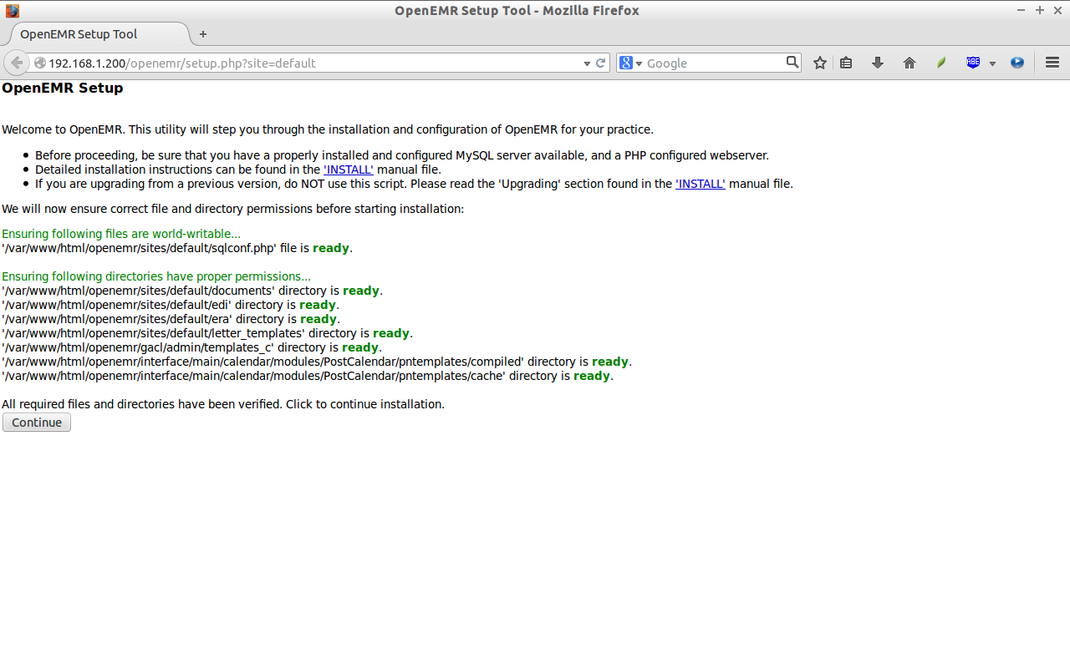Minimize the Firefox window

click(1022, 10)
